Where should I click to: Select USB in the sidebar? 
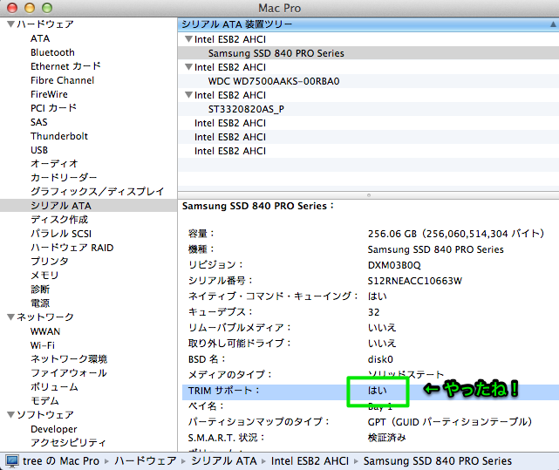[39, 150]
